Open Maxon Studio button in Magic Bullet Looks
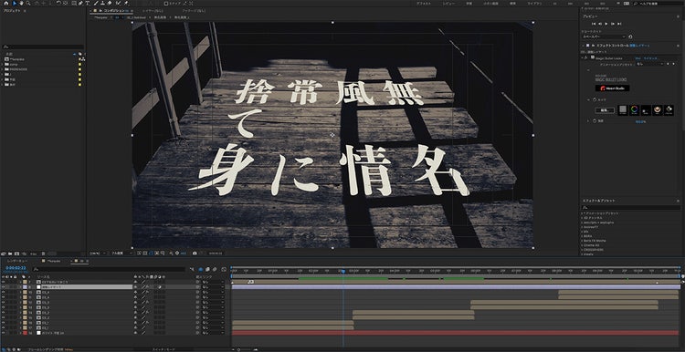 coord(613,88)
